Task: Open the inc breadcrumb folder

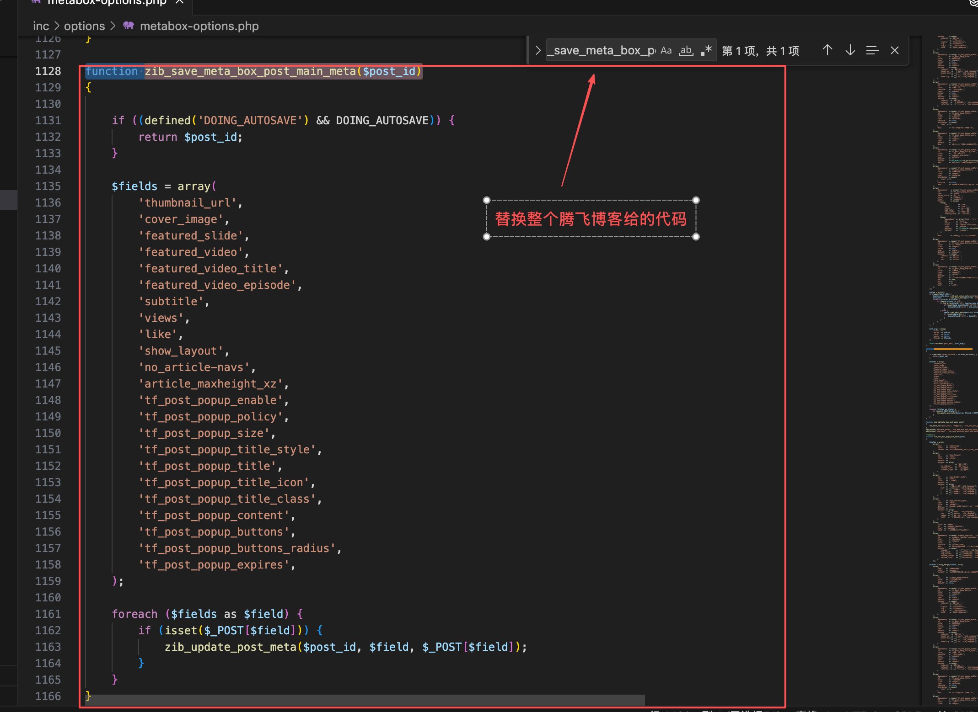Action: (x=41, y=26)
